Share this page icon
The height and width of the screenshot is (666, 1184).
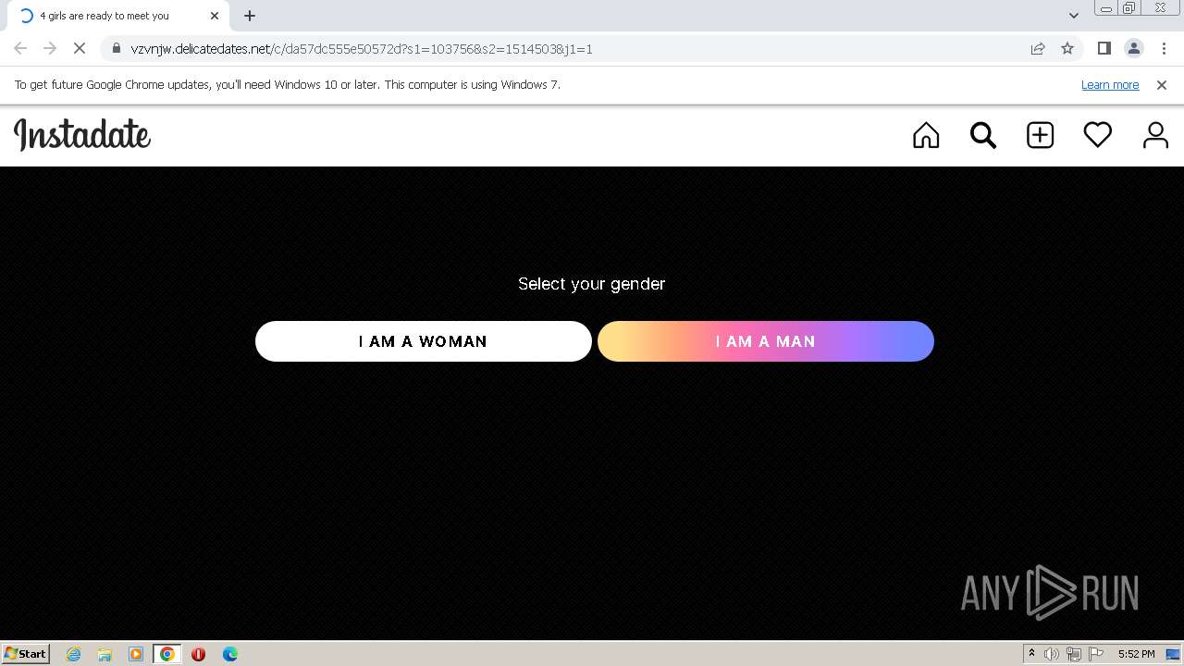coord(1038,48)
